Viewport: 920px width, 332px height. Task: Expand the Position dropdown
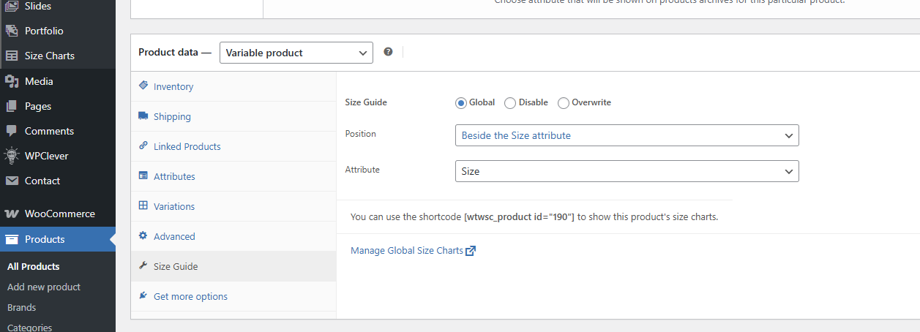(627, 136)
